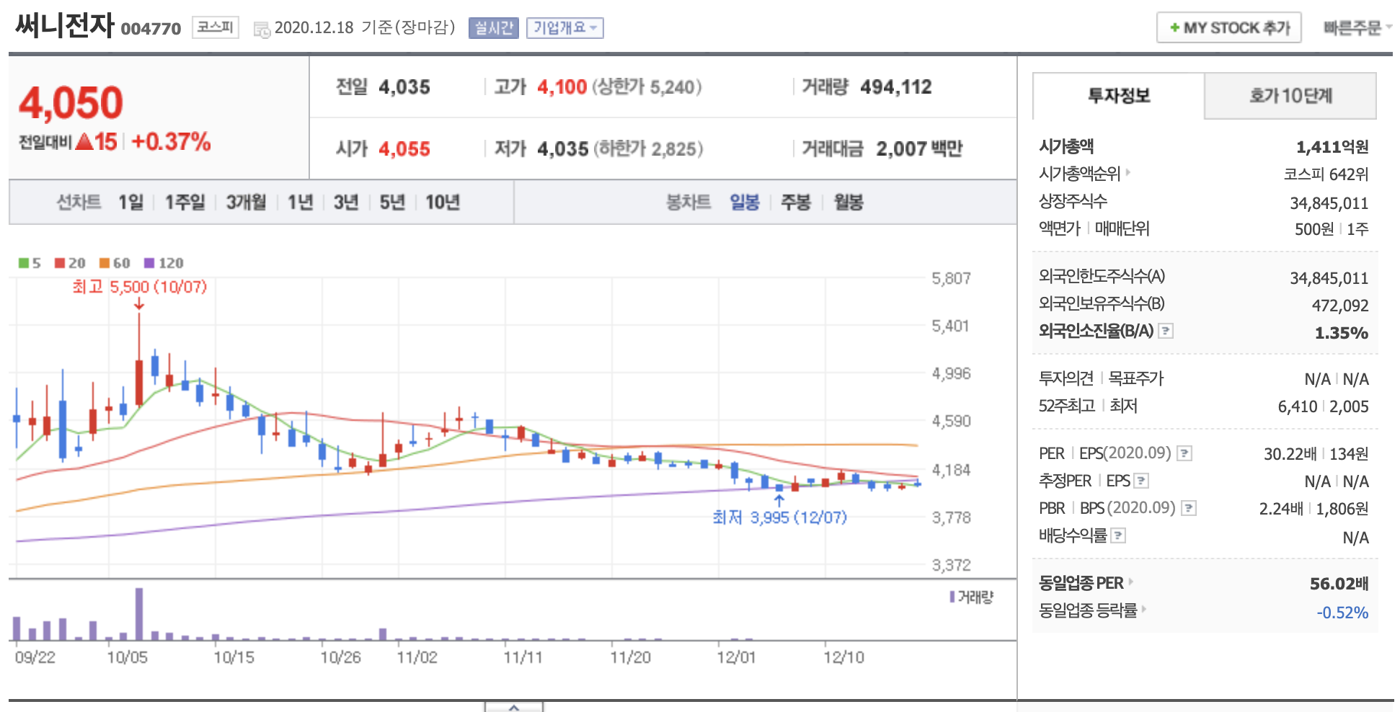Select the 10년 line chart period

(443, 203)
